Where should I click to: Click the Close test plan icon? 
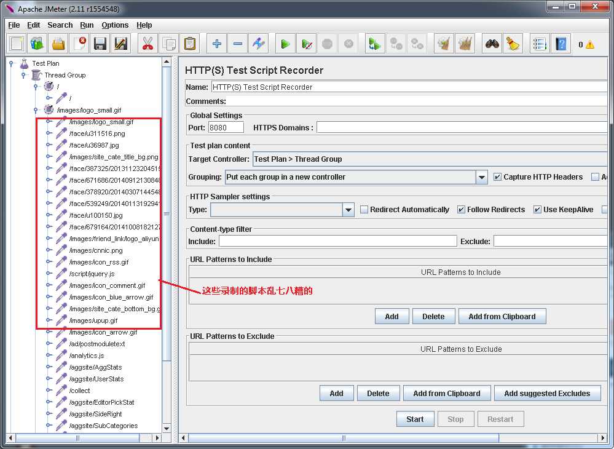click(x=79, y=44)
